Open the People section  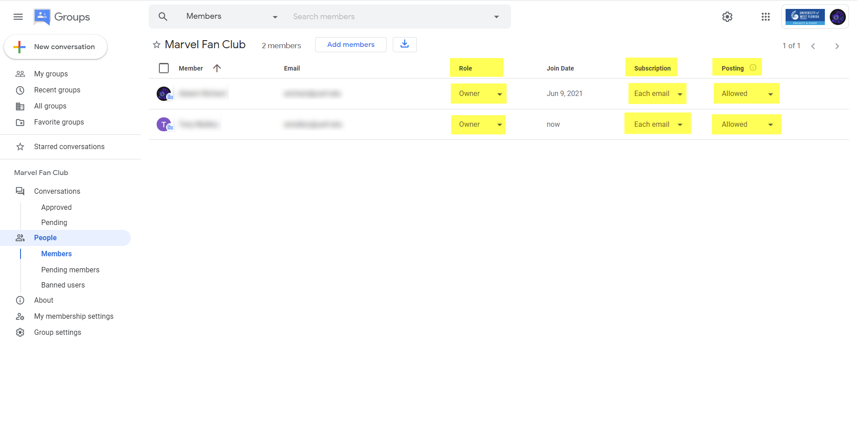pos(65,238)
